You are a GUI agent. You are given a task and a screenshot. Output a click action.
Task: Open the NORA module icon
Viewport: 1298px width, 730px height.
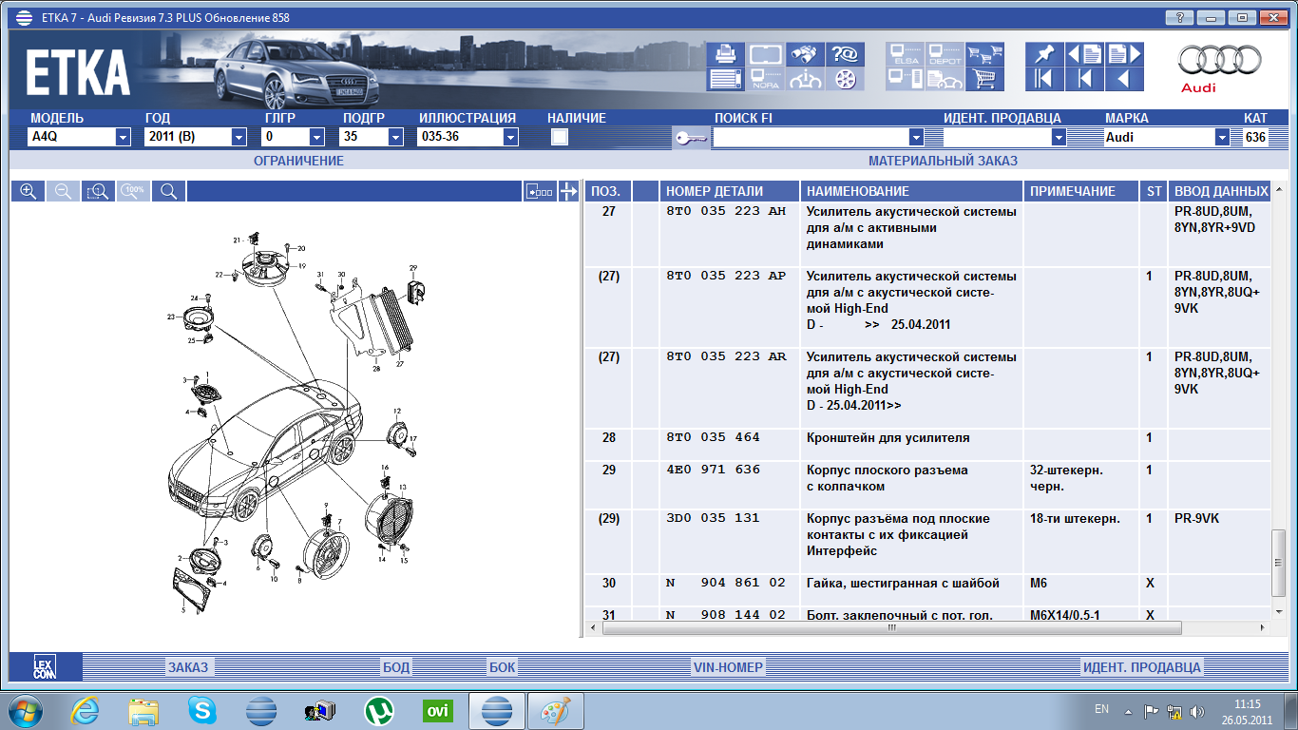point(766,79)
